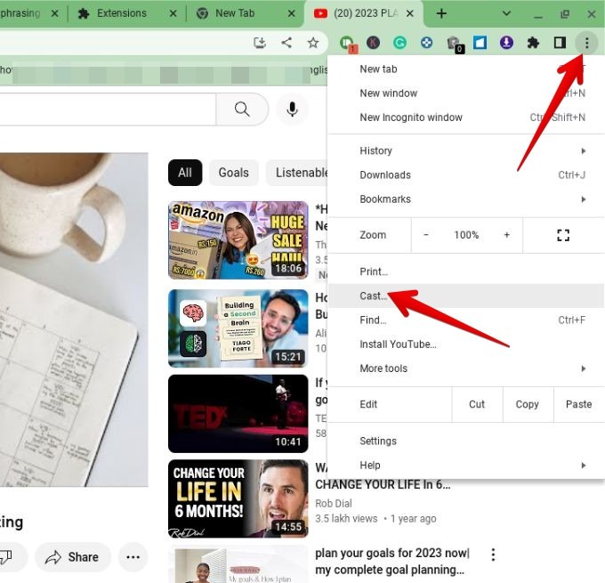Viewport: 605px width, 583px height.
Task: Click the Share button below the video
Action: coord(73,557)
